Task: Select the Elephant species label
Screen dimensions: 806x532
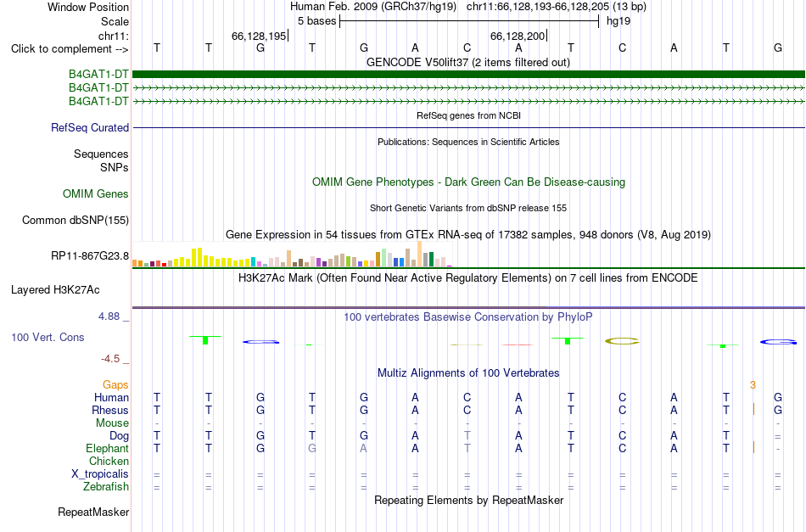Action: pyautogui.click(x=107, y=448)
